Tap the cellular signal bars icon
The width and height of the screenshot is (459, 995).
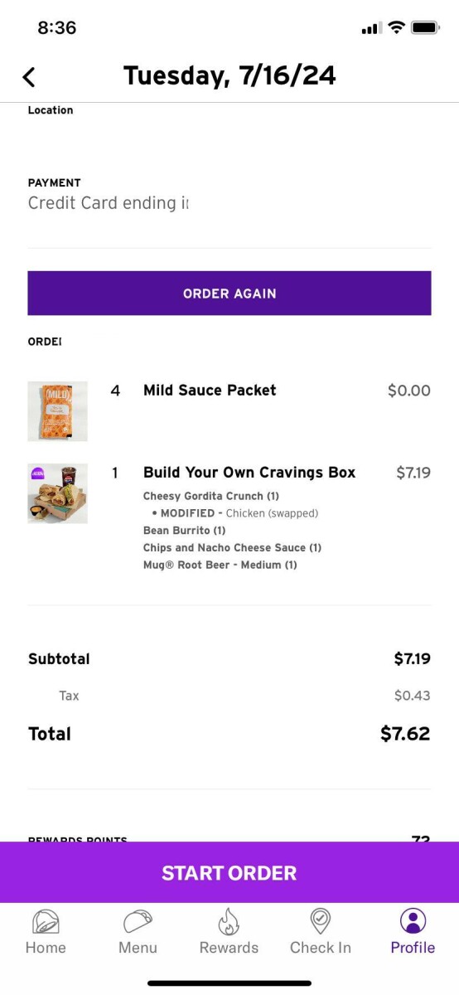pyautogui.click(x=371, y=29)
